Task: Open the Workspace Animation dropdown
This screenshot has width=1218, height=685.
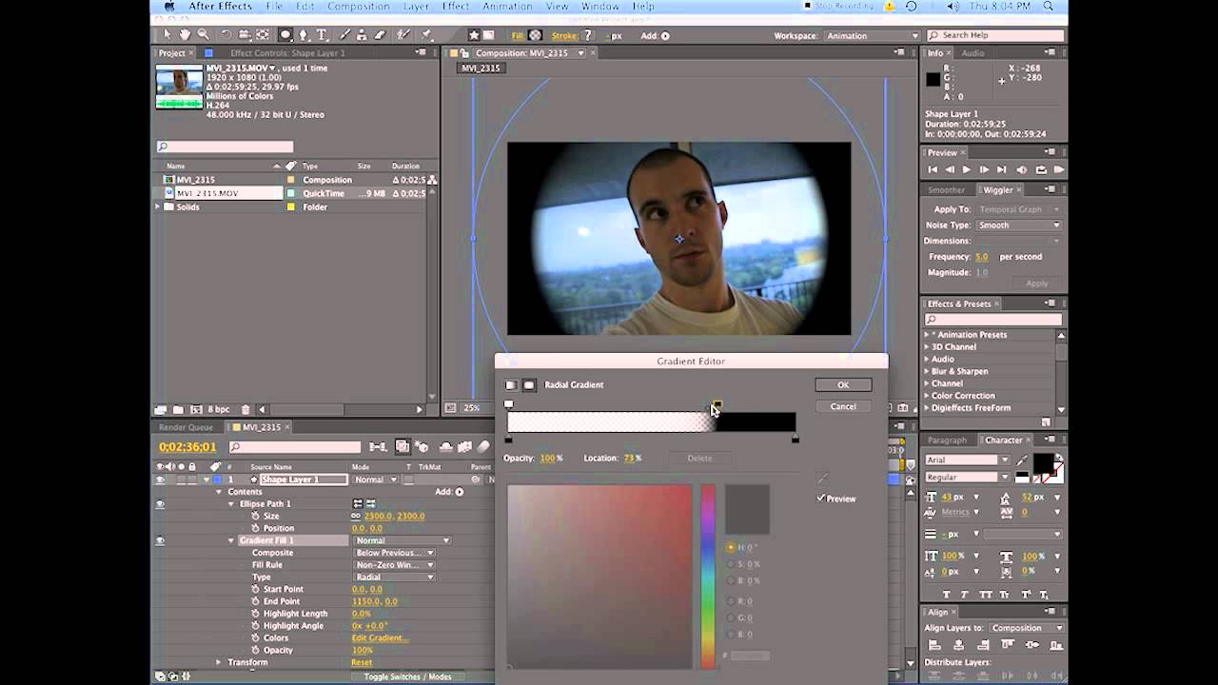Action: 872,36
